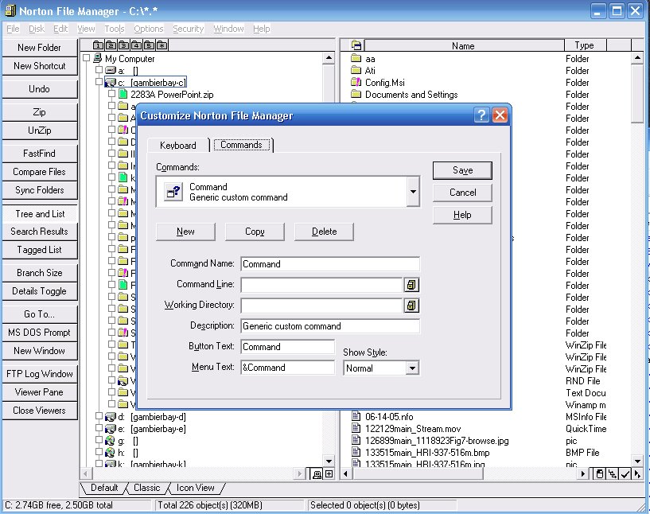
Task: Click the My Computer icon in tree
Action: (x=98, y=58)
